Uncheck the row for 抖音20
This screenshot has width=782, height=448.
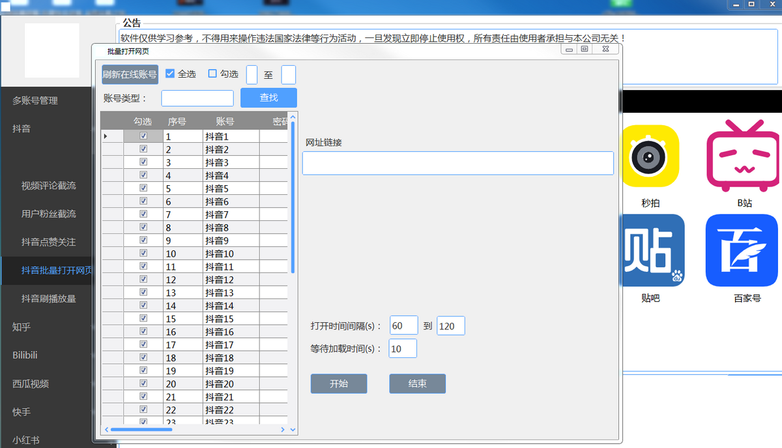[143, 384]
